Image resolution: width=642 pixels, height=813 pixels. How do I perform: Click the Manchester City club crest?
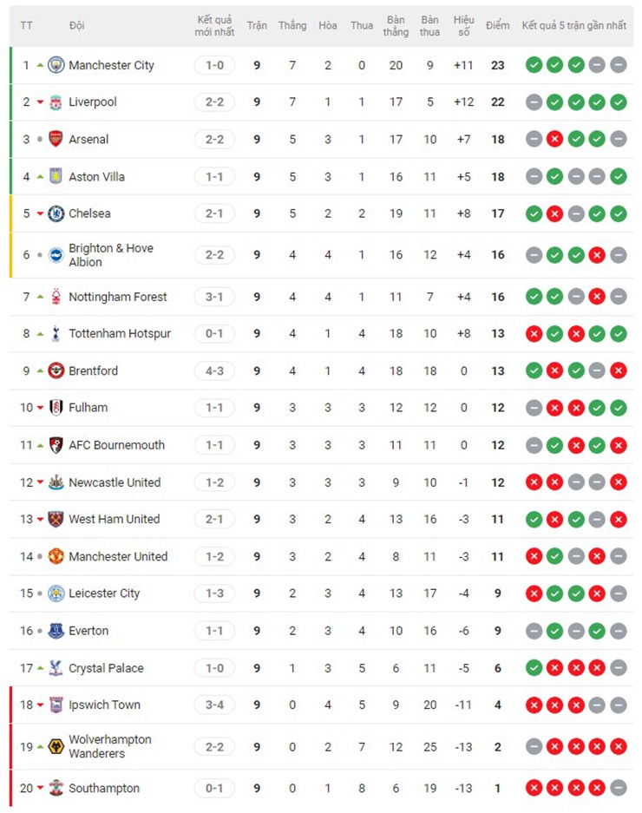pyautogui.click(x=56, y=65)
